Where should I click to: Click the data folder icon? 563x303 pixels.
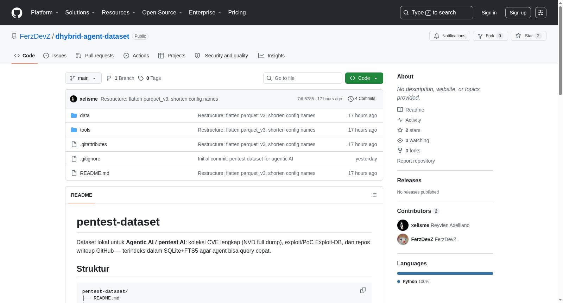[74, 115]
